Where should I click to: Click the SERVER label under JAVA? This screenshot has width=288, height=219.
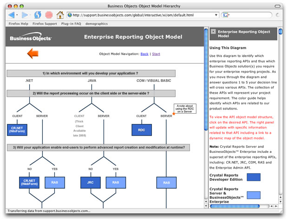coord(104,116)
